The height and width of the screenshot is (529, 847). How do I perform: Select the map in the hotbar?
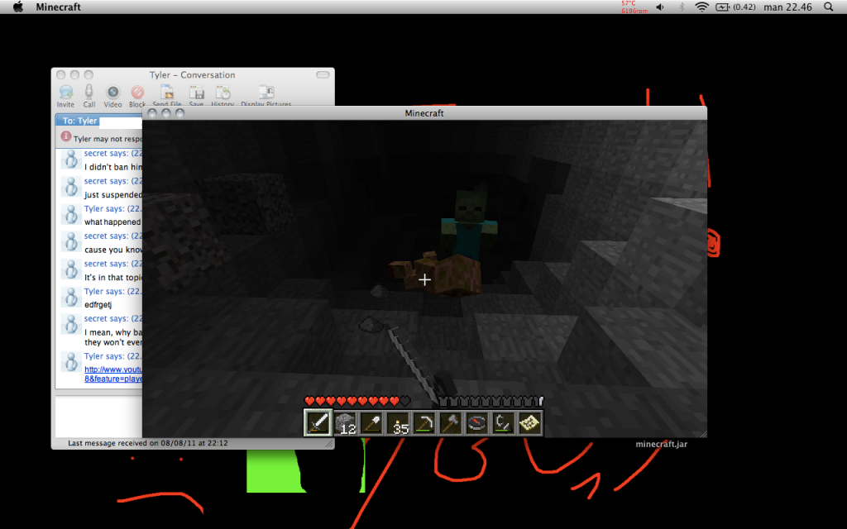[x=529, y=423]
